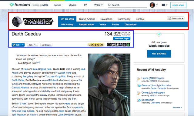Follow the Galactic Alliance link
This screenshot has width=194, height=116.
coord(20,88)
